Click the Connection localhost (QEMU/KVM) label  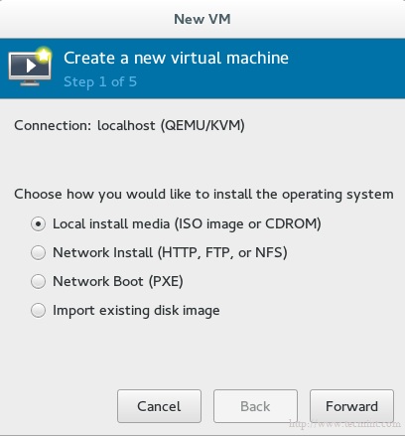(129, 125)
